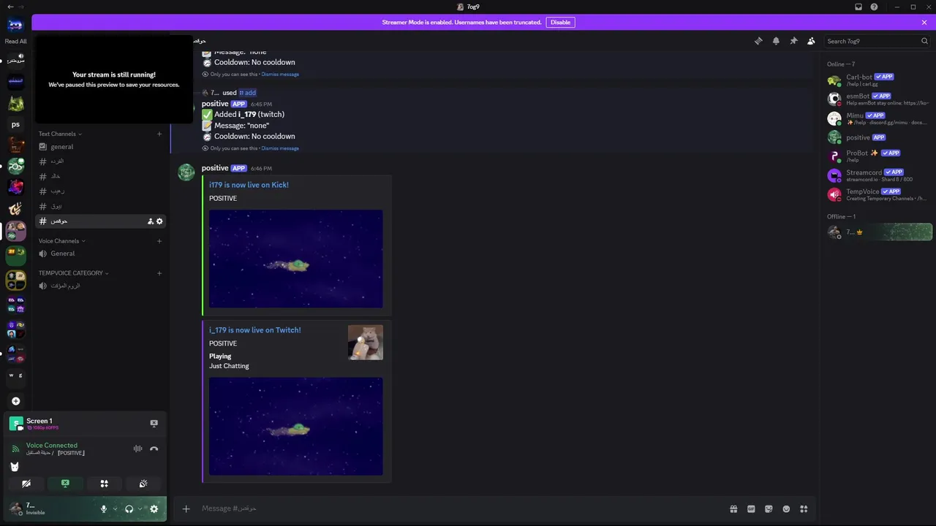This screenshot has height=526, width=936.
Task: Open the Threads icon in channel header
Action: coord(758,41)
